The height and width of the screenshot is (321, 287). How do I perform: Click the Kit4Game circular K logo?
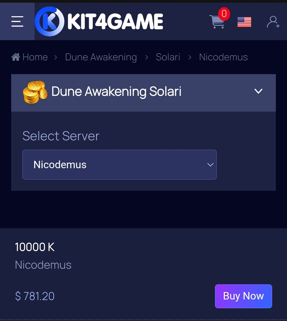(49, 22)
